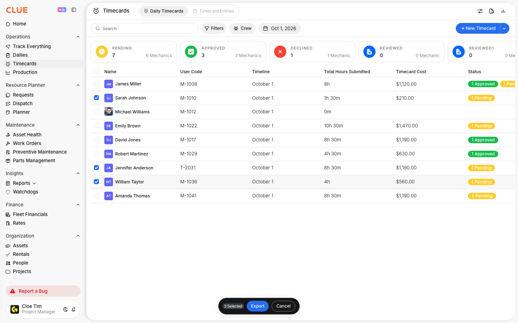
Task: Open column settings sliders icon
Action: (x=480, y=11)
